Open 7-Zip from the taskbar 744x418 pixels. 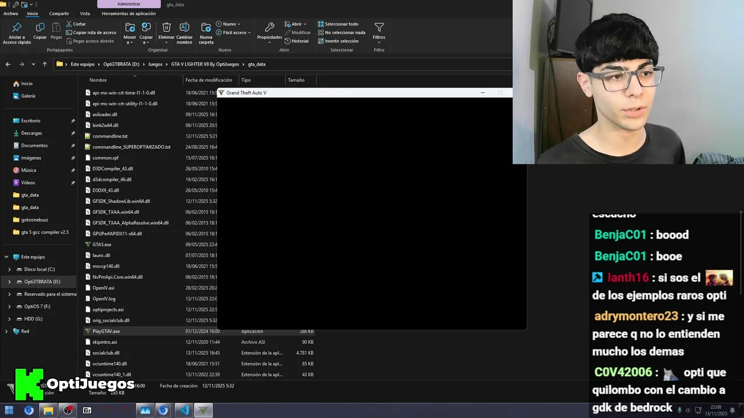coord(87,410)
